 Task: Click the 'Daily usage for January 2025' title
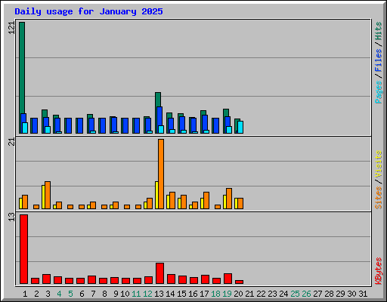(x=88, y=11)
